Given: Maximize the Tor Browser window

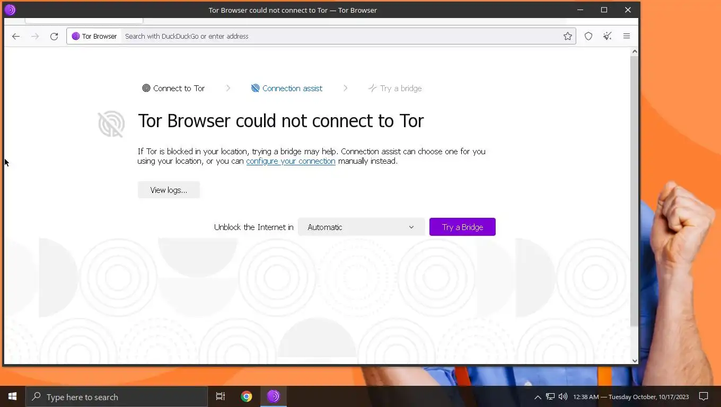Looking at the screenshot, I should (x=604, y=10).
